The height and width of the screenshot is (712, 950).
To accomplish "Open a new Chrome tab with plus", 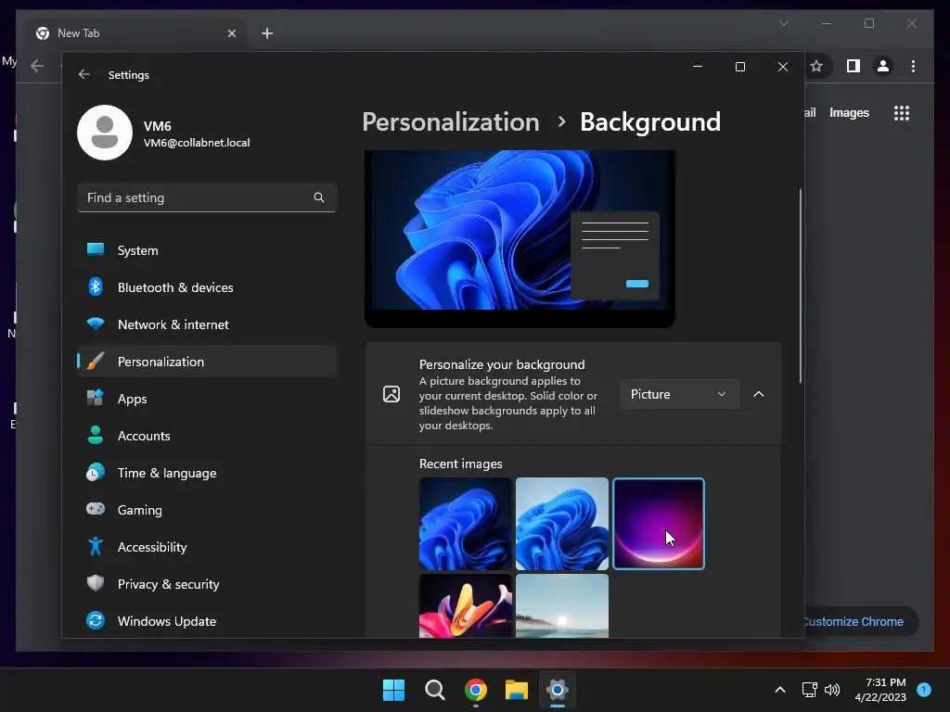I will tap(267, 33).
